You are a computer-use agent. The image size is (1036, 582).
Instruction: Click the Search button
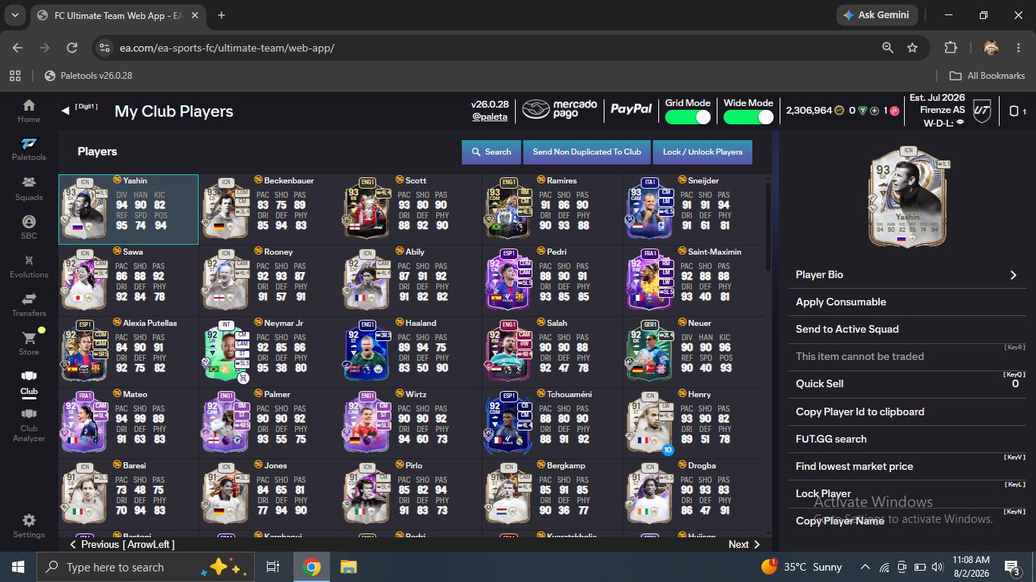[x=491, y=152]
